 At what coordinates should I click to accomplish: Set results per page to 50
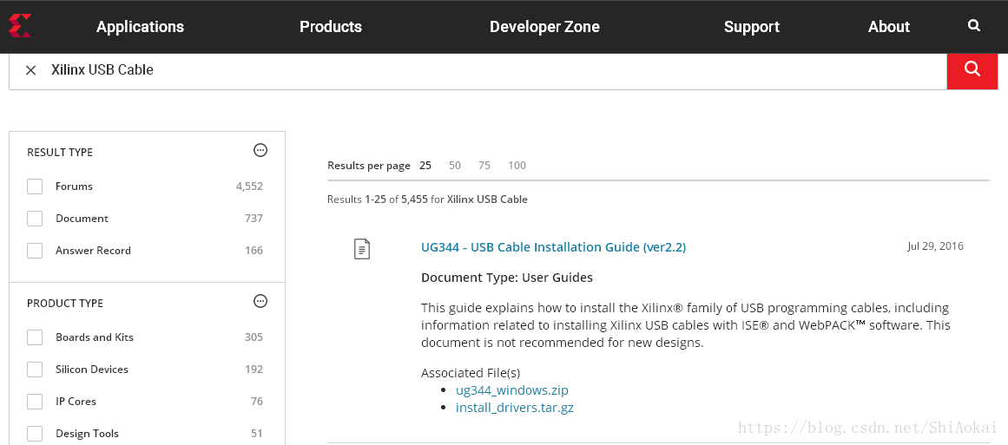pyautogui.click(x=455, y=166)
